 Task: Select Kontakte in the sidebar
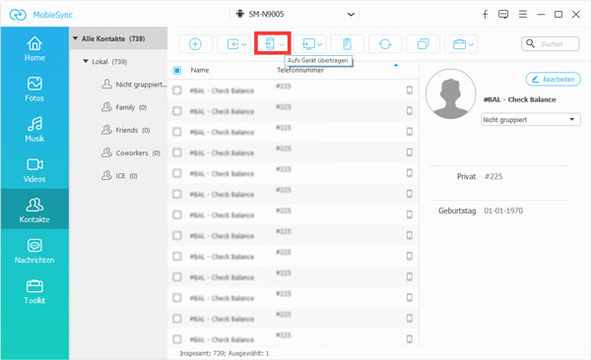coord(34,209)
